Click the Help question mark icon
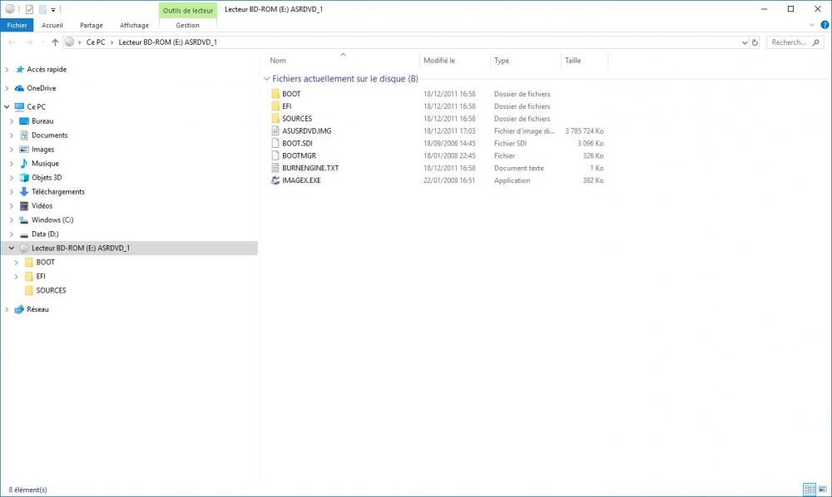The height and width of the screenshot is (497, 832). (x=824, y=26)
